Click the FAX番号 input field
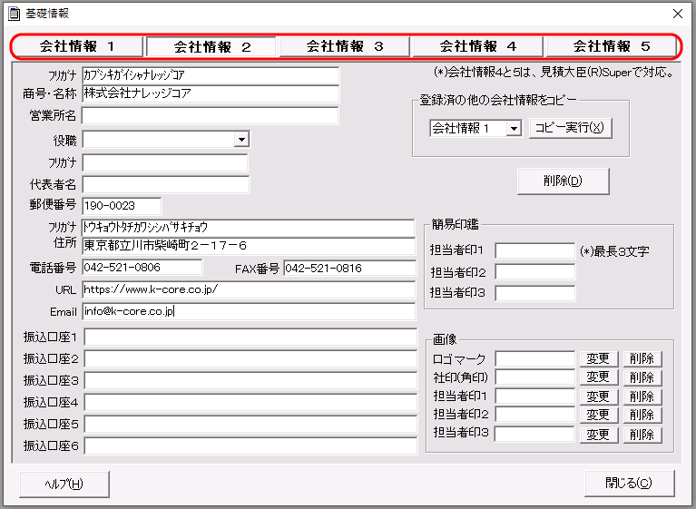This screenshot has height=509, width=696. (x=349, y=268)
